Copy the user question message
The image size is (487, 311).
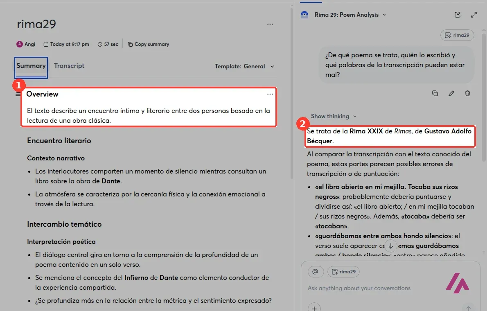435,93
